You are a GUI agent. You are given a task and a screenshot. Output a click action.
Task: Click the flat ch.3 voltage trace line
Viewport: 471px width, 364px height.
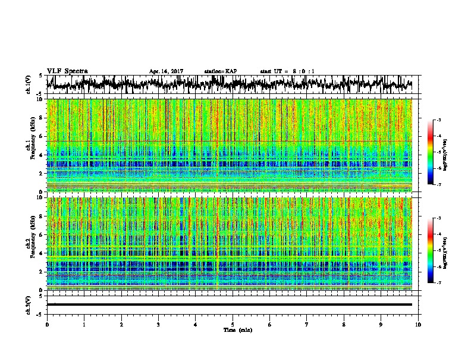229,305
